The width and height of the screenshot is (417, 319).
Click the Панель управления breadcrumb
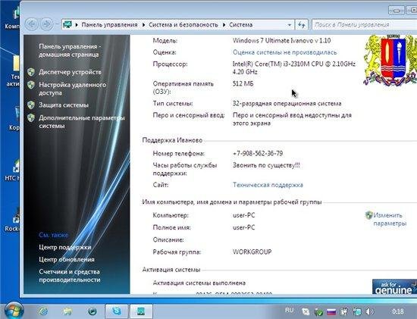click(x=109, y=25)
